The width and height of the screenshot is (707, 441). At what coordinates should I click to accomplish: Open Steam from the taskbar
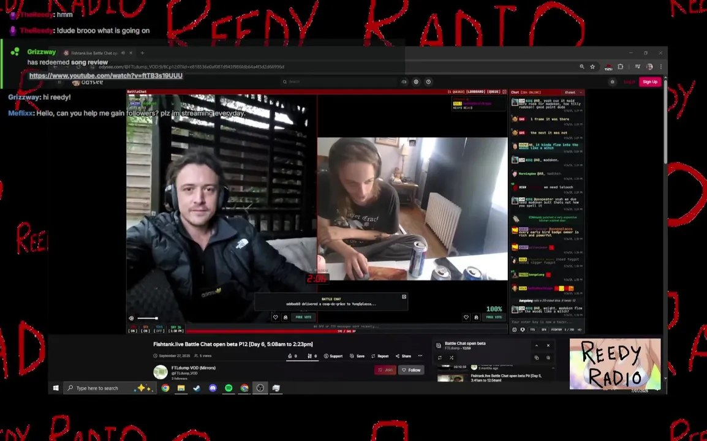[197, 388]
